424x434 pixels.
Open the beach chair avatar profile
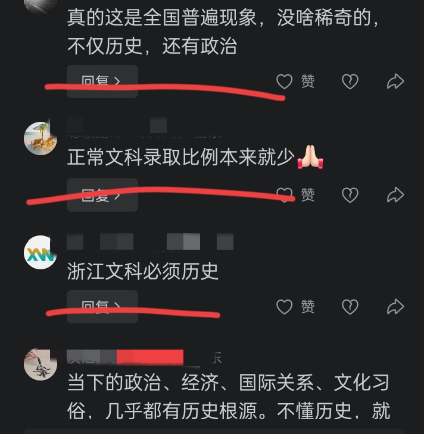pyautogui.click(x=40, y=139)
